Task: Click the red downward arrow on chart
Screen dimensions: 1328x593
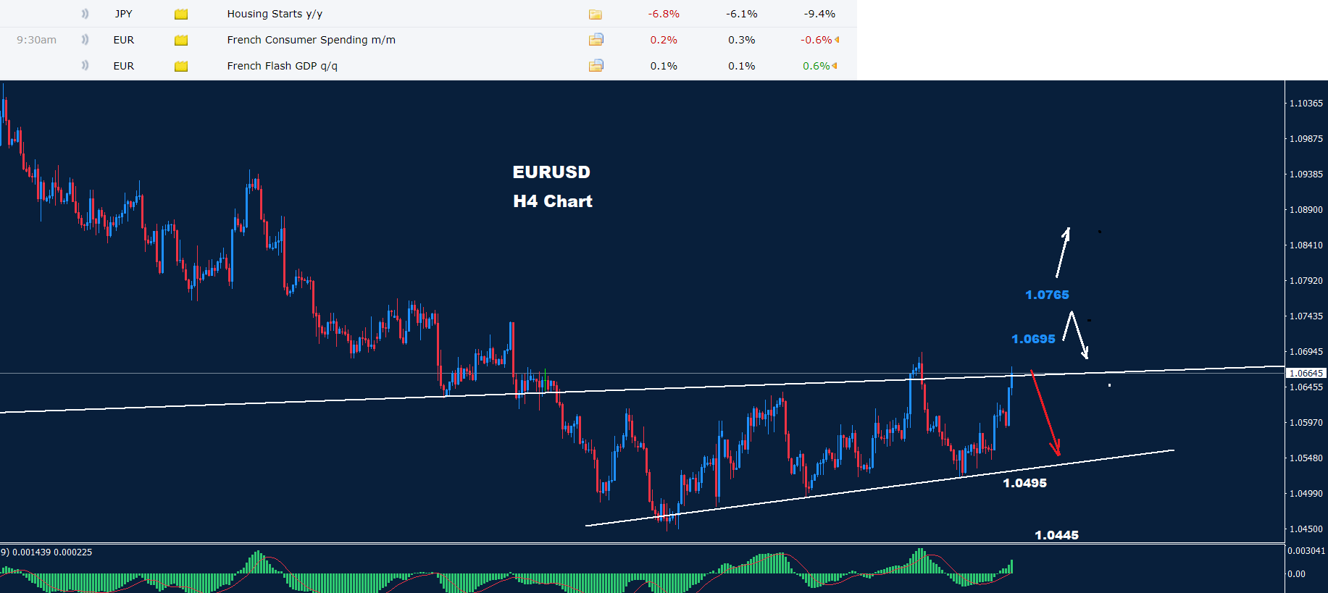Action: 1045,413
